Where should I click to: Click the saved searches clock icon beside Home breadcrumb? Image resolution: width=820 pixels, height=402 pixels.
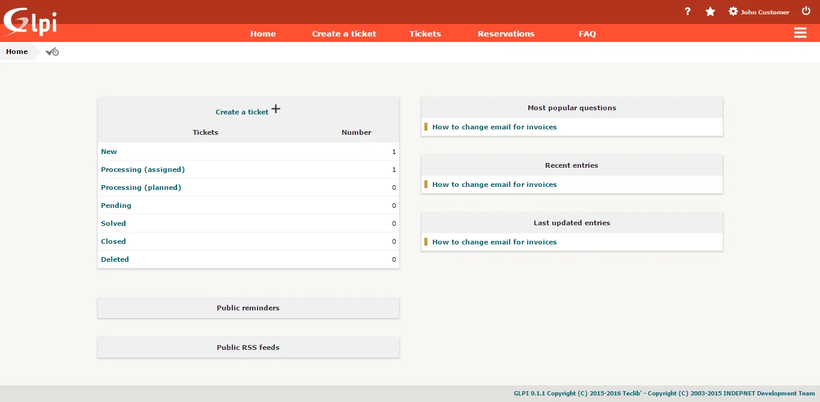[x=52, y=52]
